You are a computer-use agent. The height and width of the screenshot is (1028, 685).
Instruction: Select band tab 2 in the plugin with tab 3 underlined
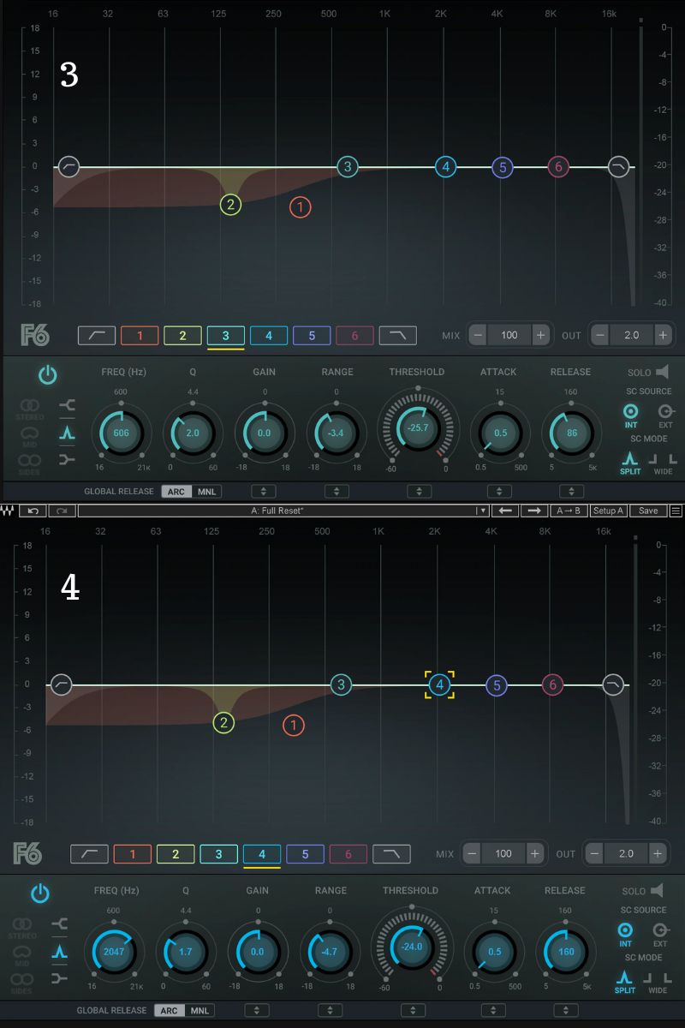tap(182, 336)
